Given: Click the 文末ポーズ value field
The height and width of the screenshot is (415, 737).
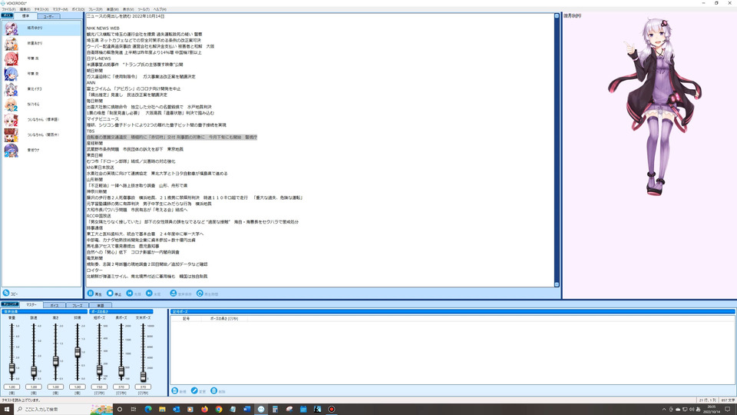Looking at the screenshot, I should coord(143,387).
